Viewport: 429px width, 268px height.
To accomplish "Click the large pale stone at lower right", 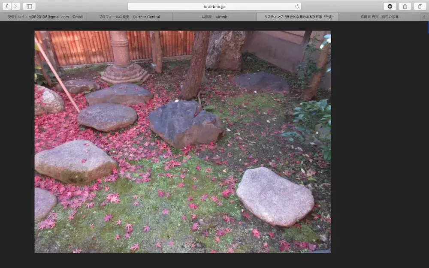I will (275, 196).
